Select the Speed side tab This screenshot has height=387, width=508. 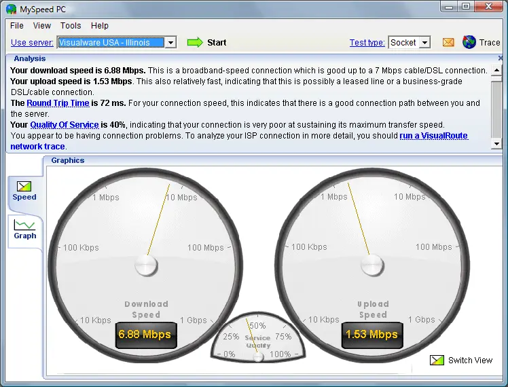point(24,190)
